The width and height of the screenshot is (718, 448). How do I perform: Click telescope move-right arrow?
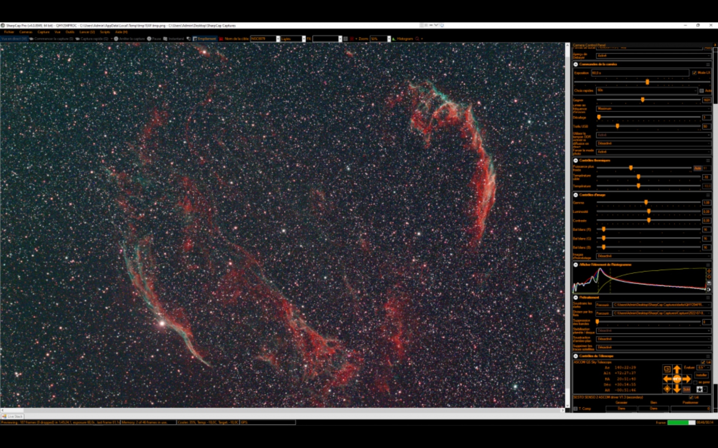pyautogui.click(x=687, y=379)
